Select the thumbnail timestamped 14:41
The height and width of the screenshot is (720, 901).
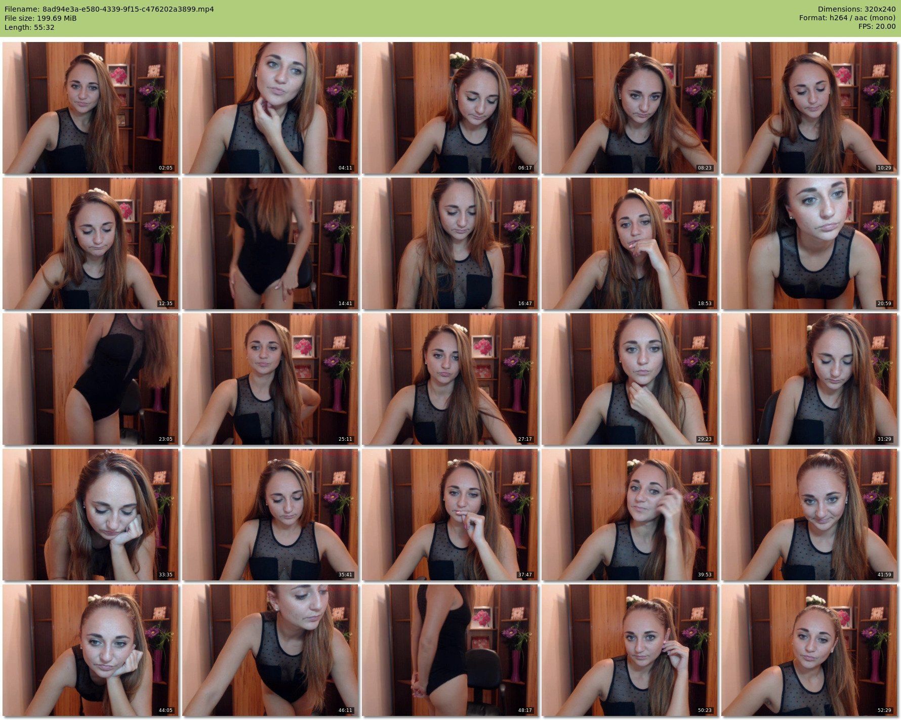tap(270, 243)
